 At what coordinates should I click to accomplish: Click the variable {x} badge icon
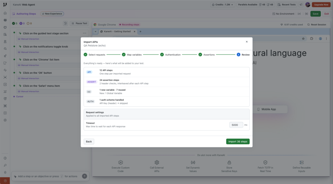pos(89,92)
